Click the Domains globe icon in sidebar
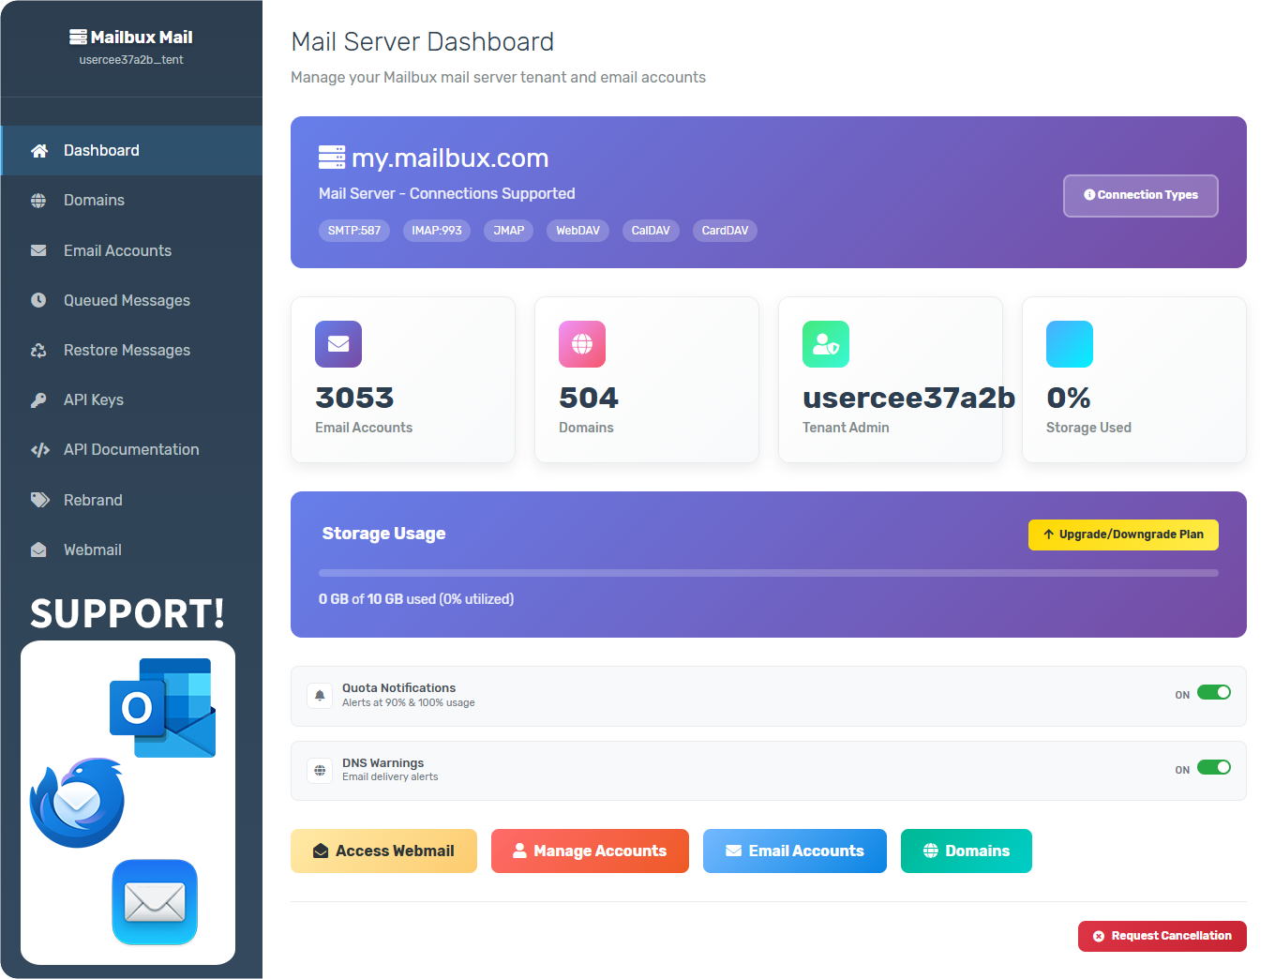1275x979 pixels. (38, 201)
